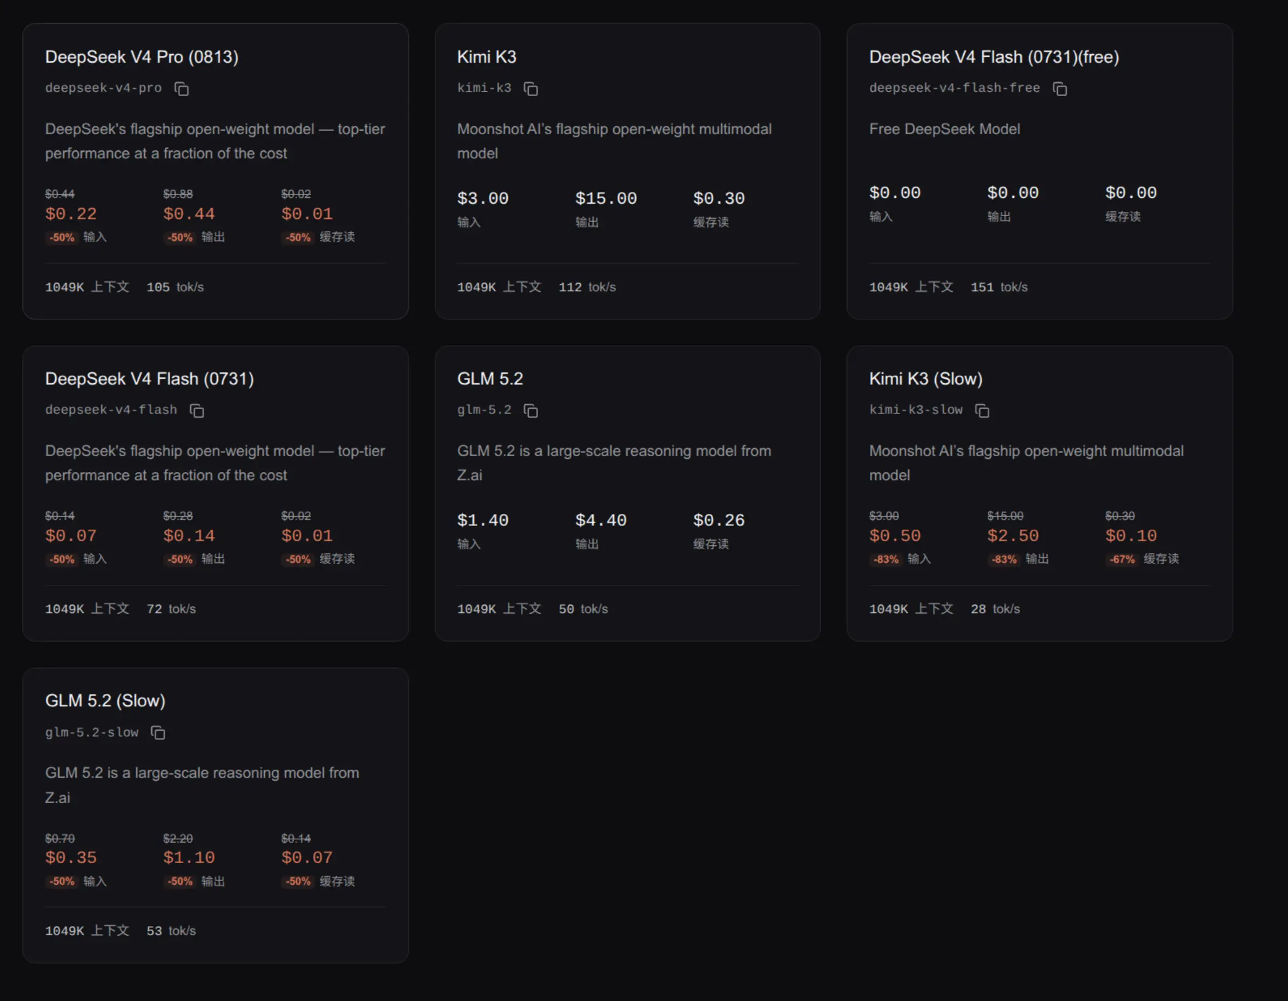Image resolution: width=1288 pixels, height=1001 pixels.
Task: Click the GLM 5.2 (Slow) title
Action: (x=105, y=701)
